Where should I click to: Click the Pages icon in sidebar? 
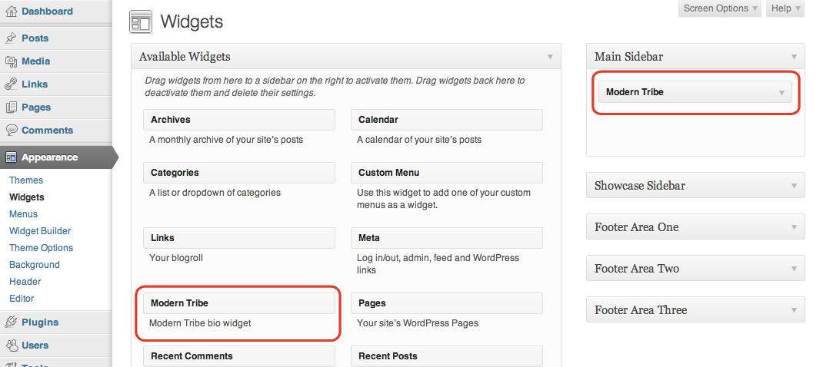point(11,107)
